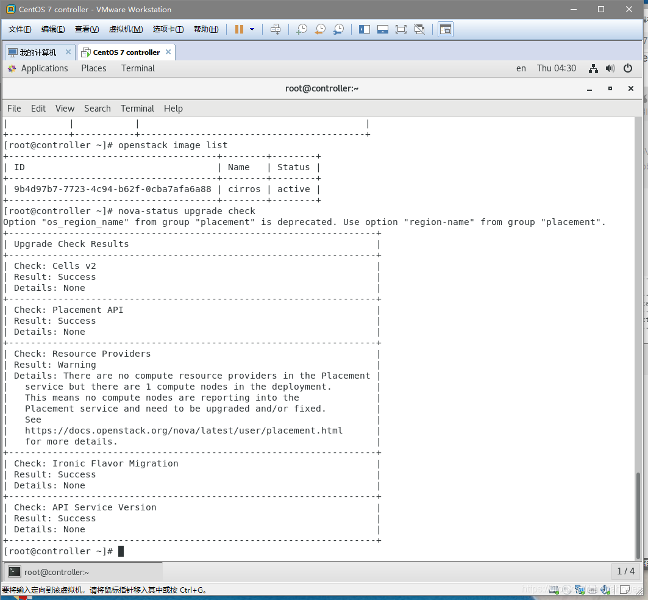This screenshot has height=600, width=648.
Task: Click the image ID 9b4d97b7-7723-4c94-b62f-0cba7afa6a88
Action: (112, 189)
